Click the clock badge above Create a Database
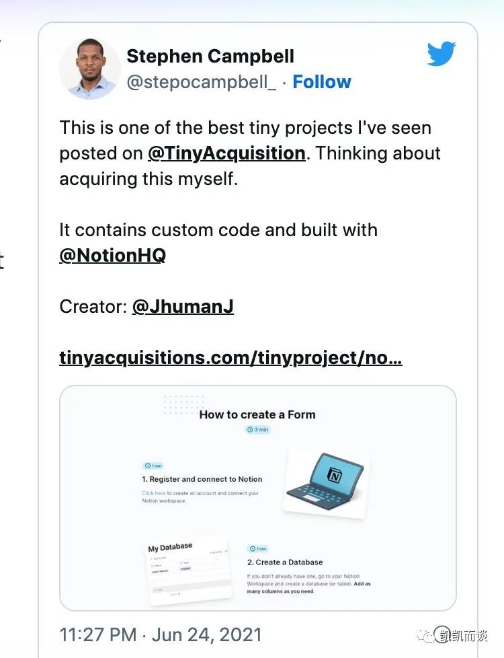The height and width of the screenshot is (658, 504). point(258,548)
